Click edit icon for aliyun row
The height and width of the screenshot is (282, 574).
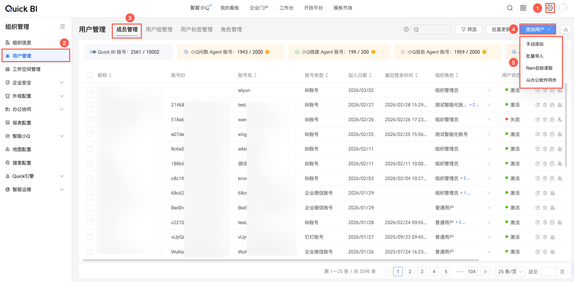tap(538, 90)
